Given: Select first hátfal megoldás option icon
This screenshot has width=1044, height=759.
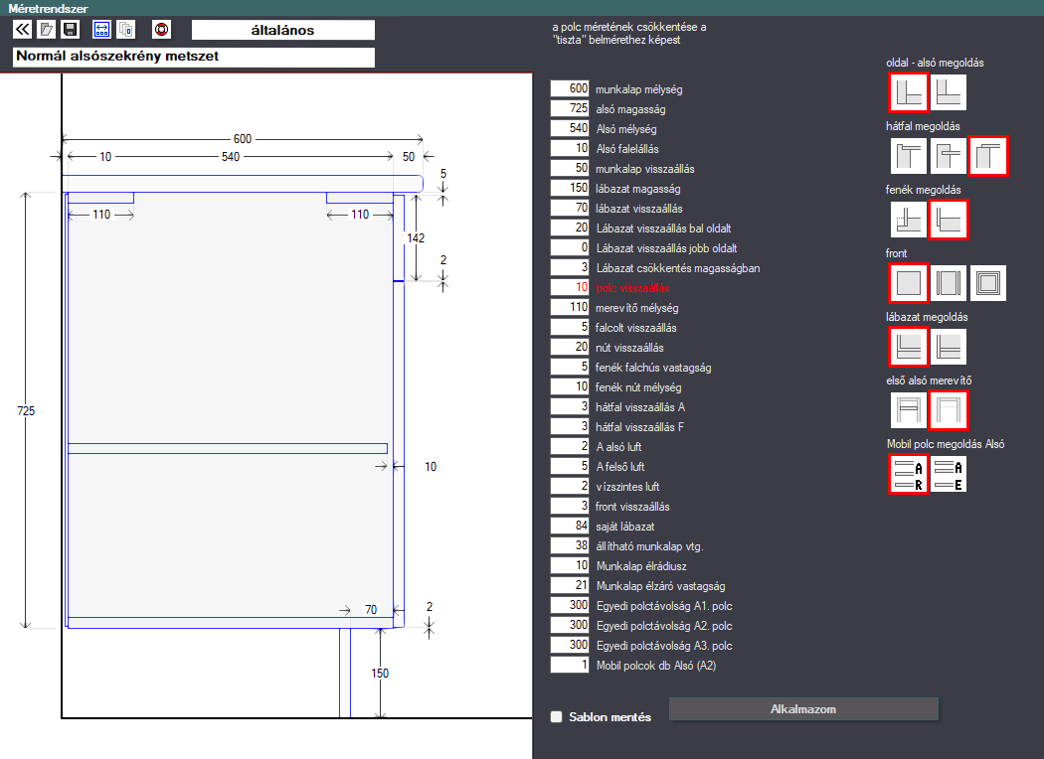Looking at the screenshot, I should (x=908, y=156).
